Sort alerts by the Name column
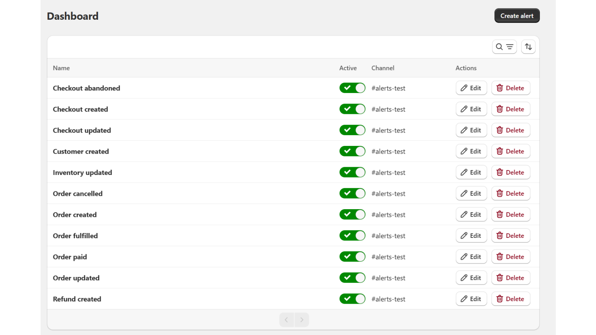596x335 pixels. [x=61, y=68]
